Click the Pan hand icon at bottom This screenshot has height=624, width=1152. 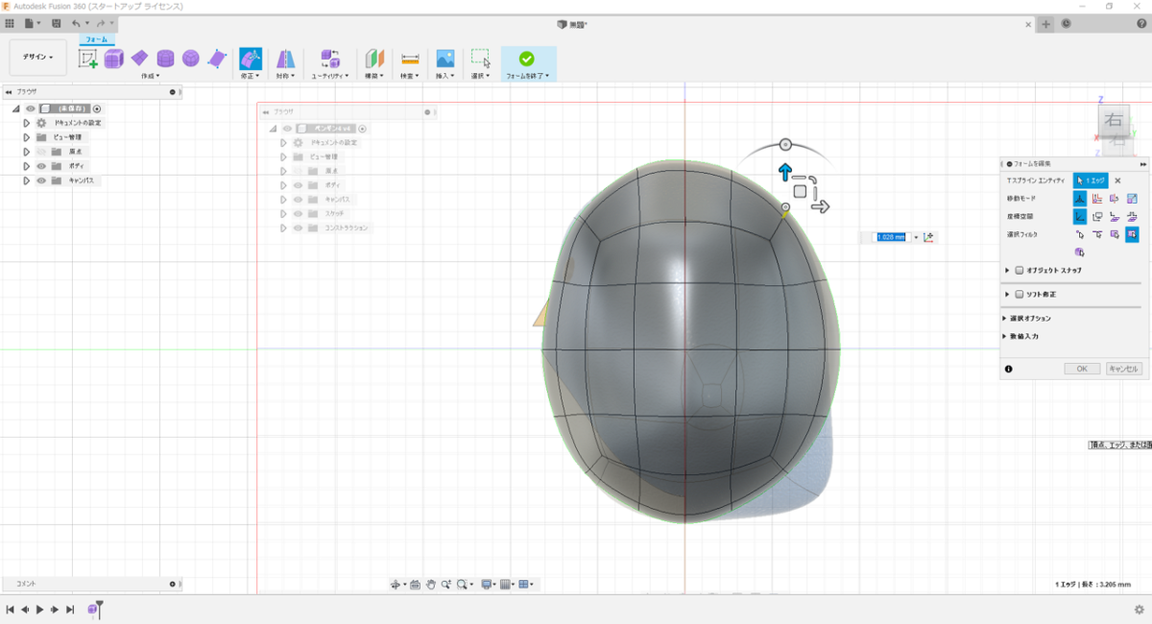(431, 584)
